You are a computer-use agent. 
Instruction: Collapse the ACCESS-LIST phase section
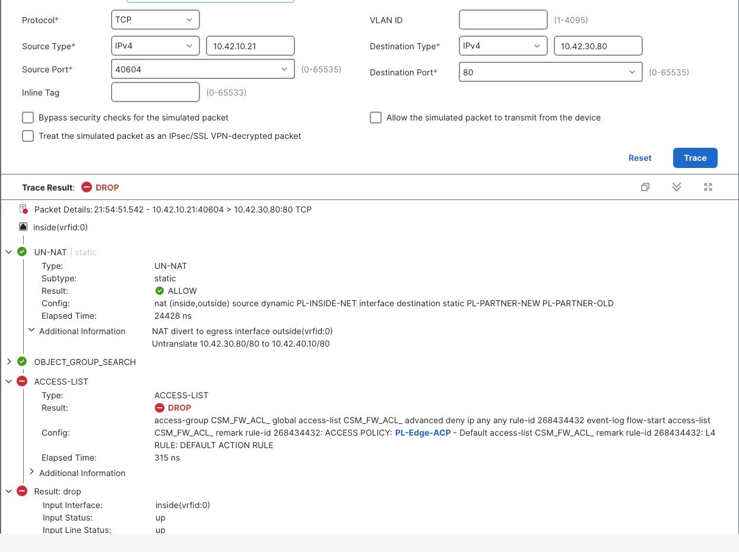click(9, 381)
